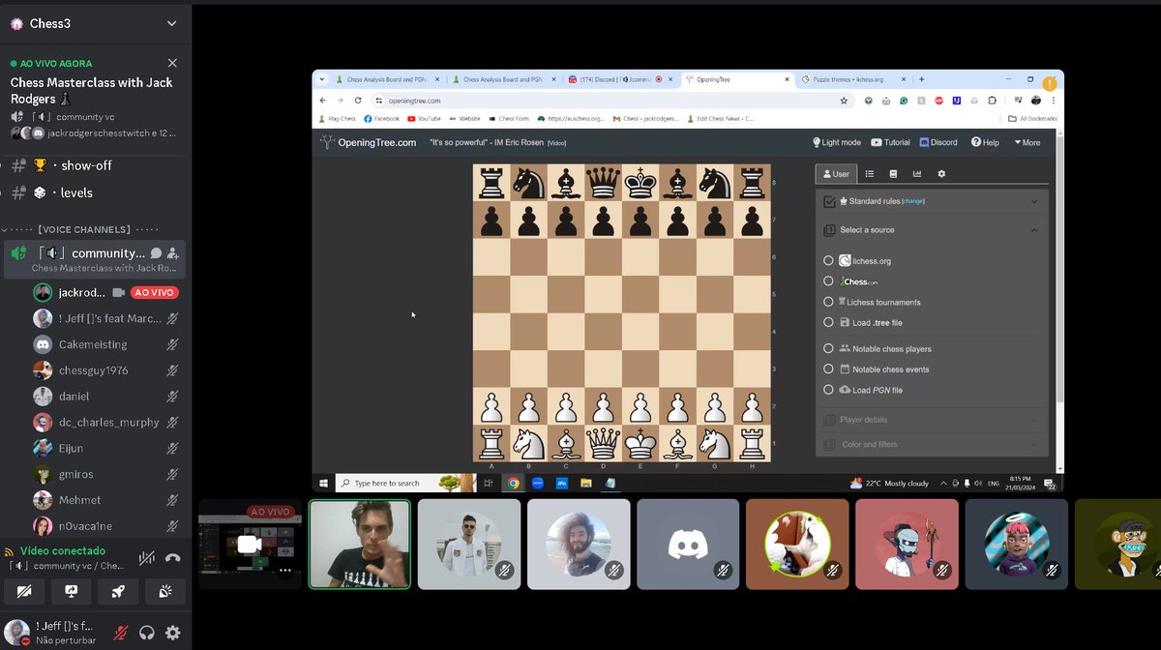This screenshot has width=1161, height=650.
Task: Close the live event banner
Action: coord(172,62)
